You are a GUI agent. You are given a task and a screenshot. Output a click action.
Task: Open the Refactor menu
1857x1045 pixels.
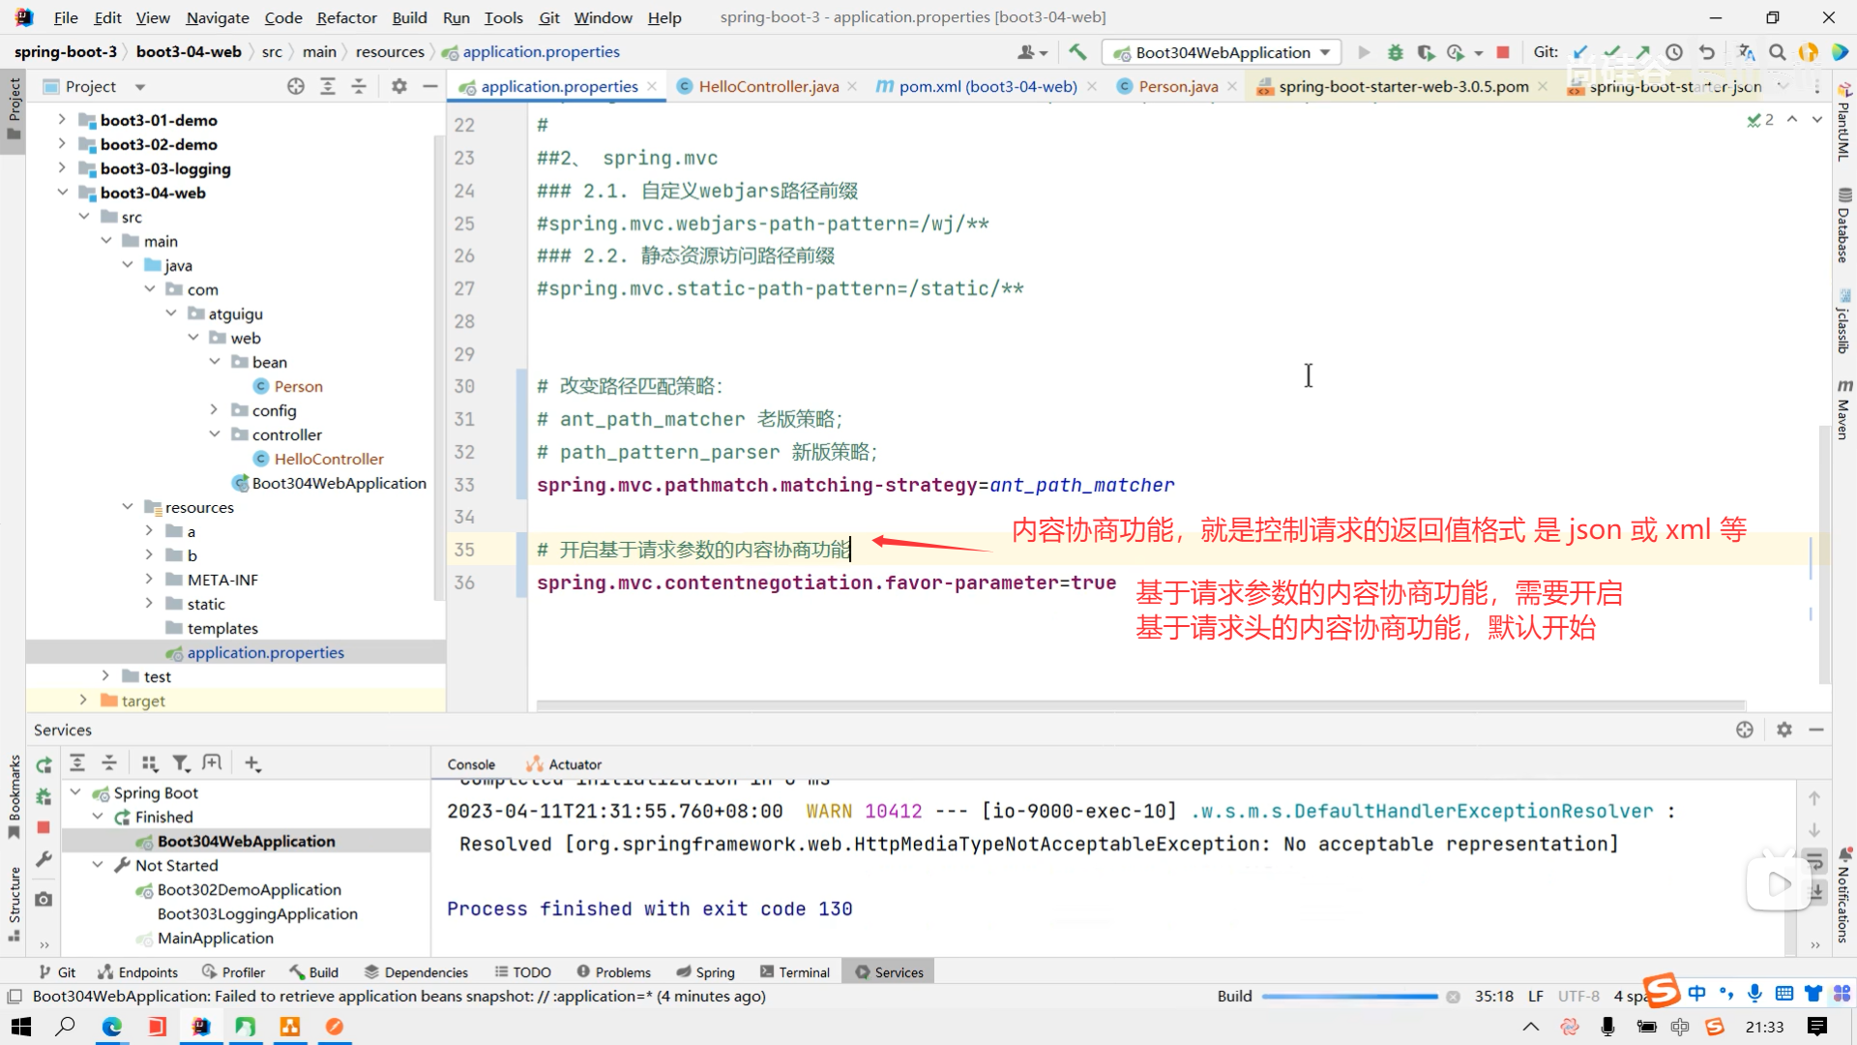[x=346, y=17]
